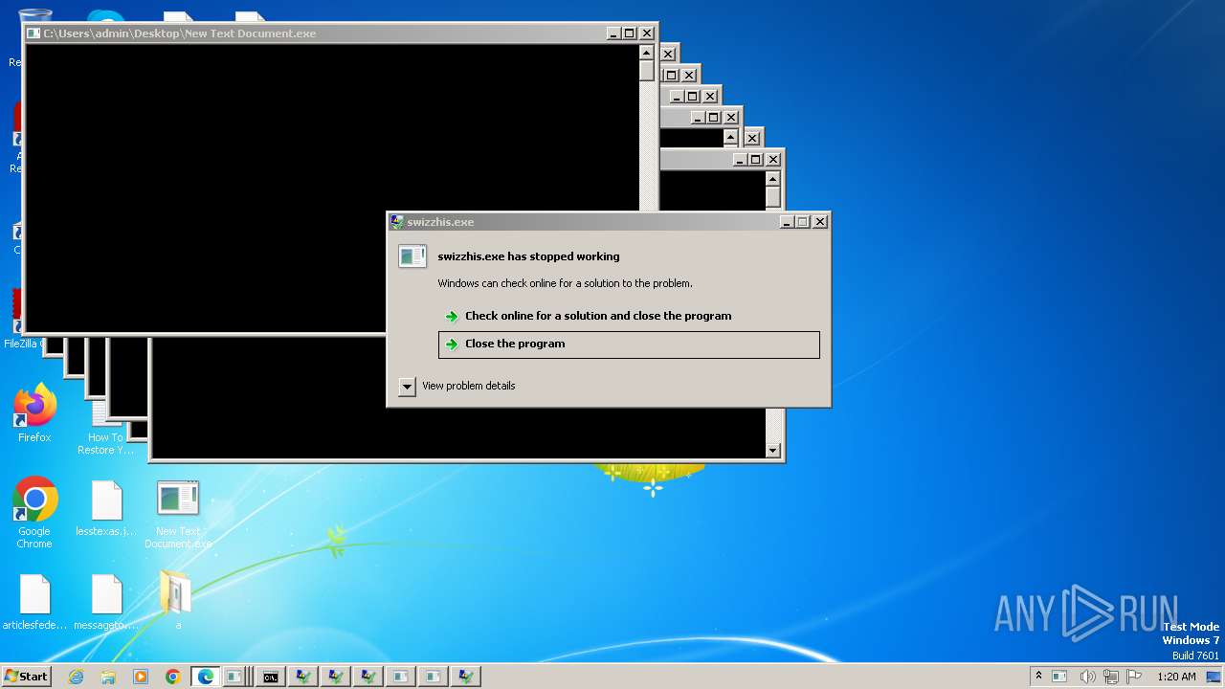Image resolution: width=1225 pixels, height=689 pixels.
Task: Select the folder named 'a' on the desktop
Action: click(x=177, y=600)
